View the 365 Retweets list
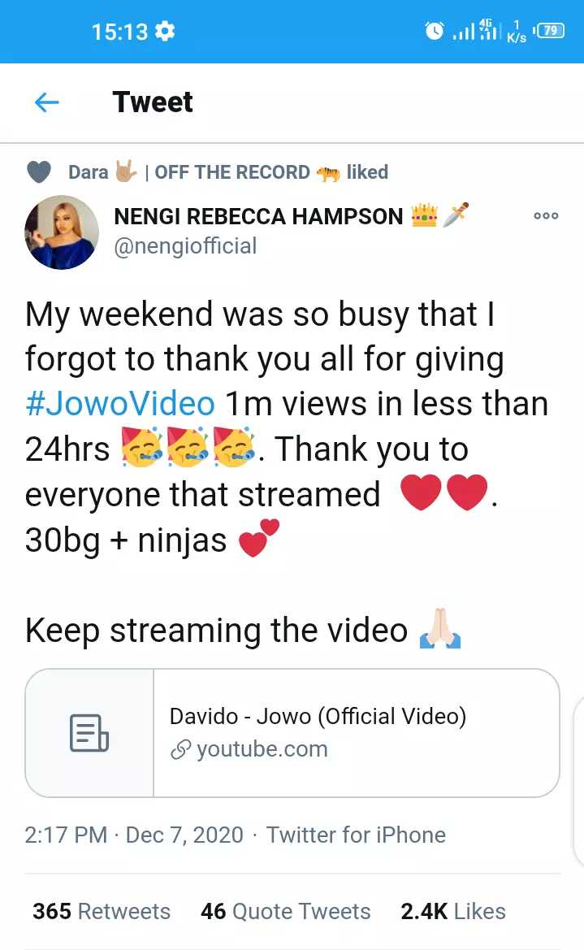 pyautogui.click(x=102, y=911)
